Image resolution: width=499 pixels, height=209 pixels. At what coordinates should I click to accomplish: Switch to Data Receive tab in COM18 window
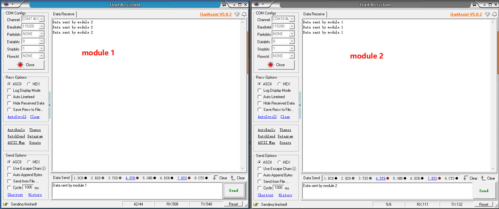pos(314,14)
